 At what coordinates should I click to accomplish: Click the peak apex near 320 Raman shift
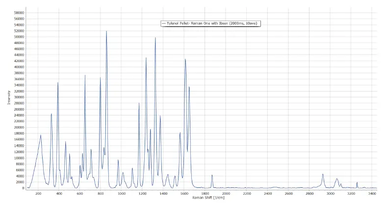coord(51,114)
